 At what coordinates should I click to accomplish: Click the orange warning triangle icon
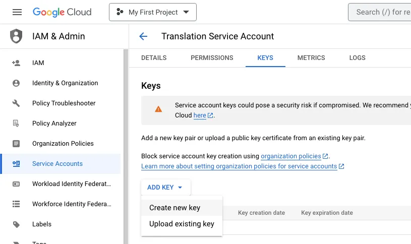coord(158,109)
